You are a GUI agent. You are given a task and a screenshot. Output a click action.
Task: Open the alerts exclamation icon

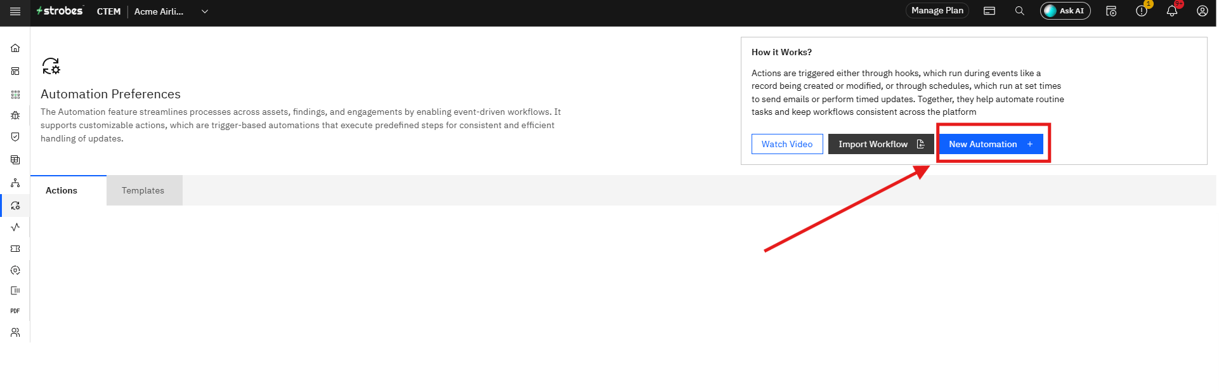1142,11
